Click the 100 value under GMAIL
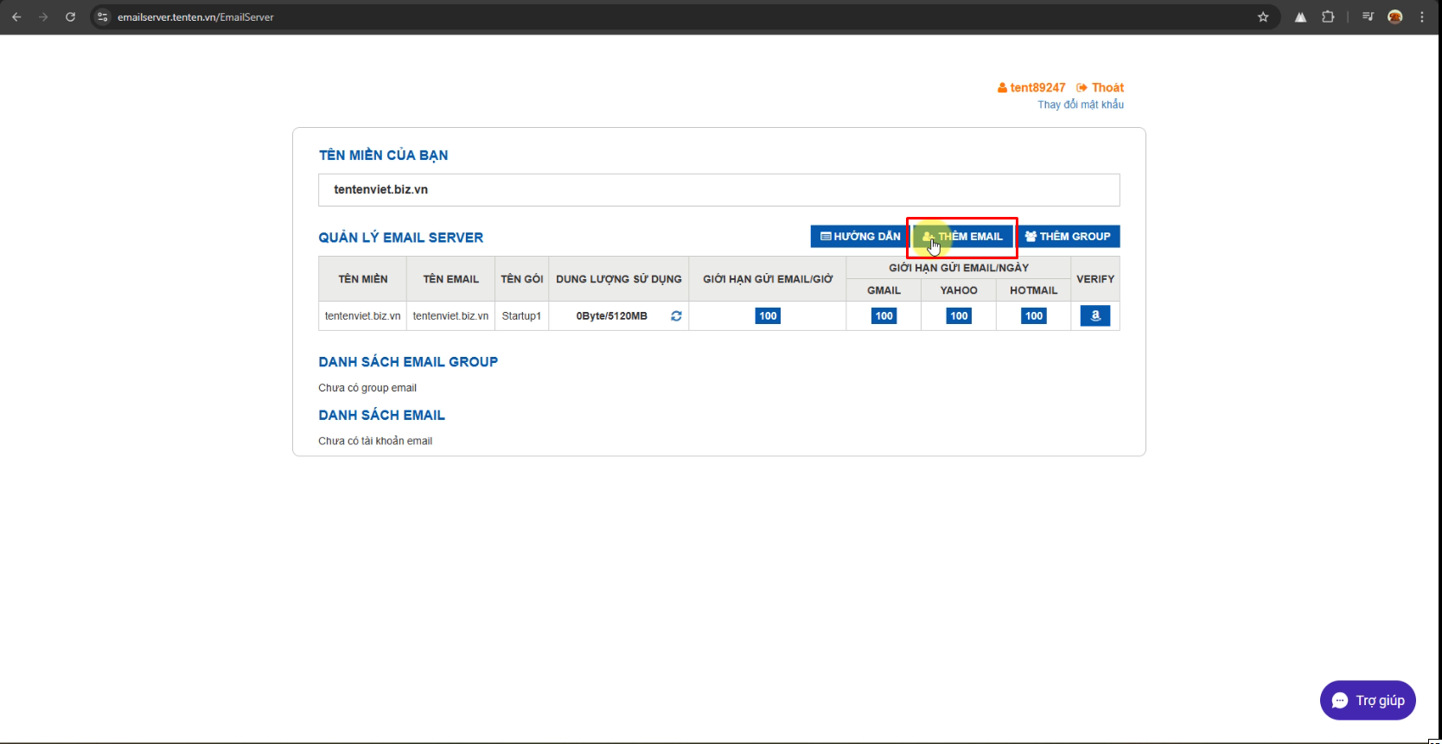 point(884,316)
